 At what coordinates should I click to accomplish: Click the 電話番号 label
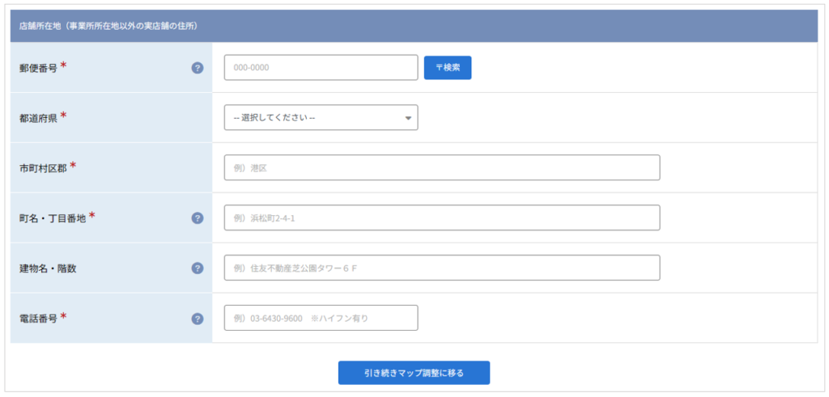(x=38, y=319)
